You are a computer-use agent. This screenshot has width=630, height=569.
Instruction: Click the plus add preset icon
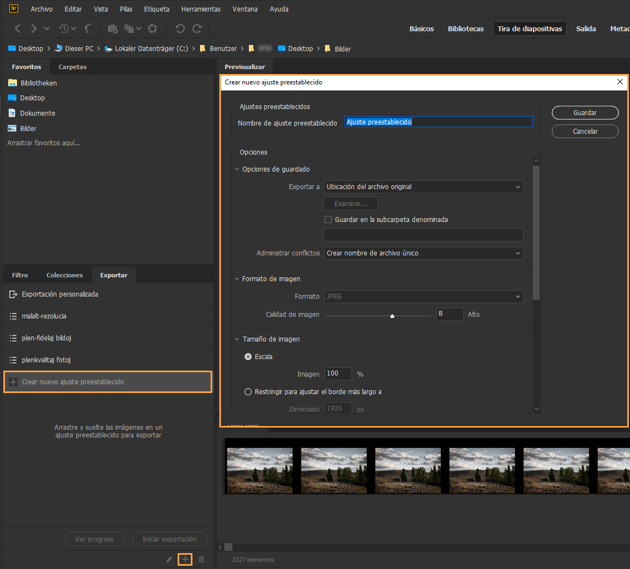pos(185,560)
